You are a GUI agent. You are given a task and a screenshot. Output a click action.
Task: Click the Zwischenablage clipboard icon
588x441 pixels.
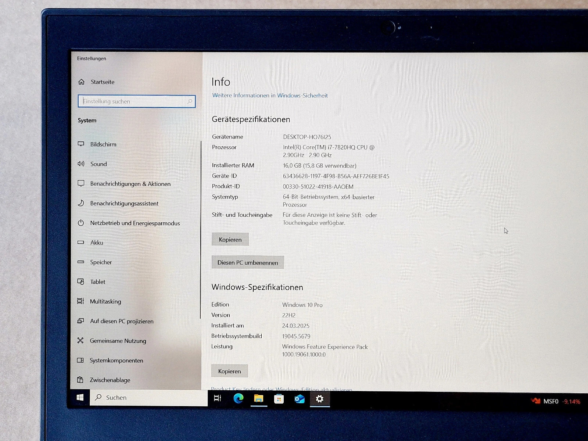pyautogui.click(x=80, y=380)
